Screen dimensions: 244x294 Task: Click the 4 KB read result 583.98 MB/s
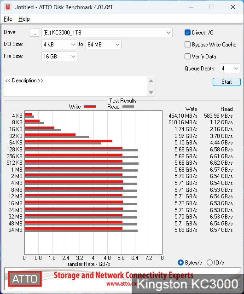(x=219, y=116)
